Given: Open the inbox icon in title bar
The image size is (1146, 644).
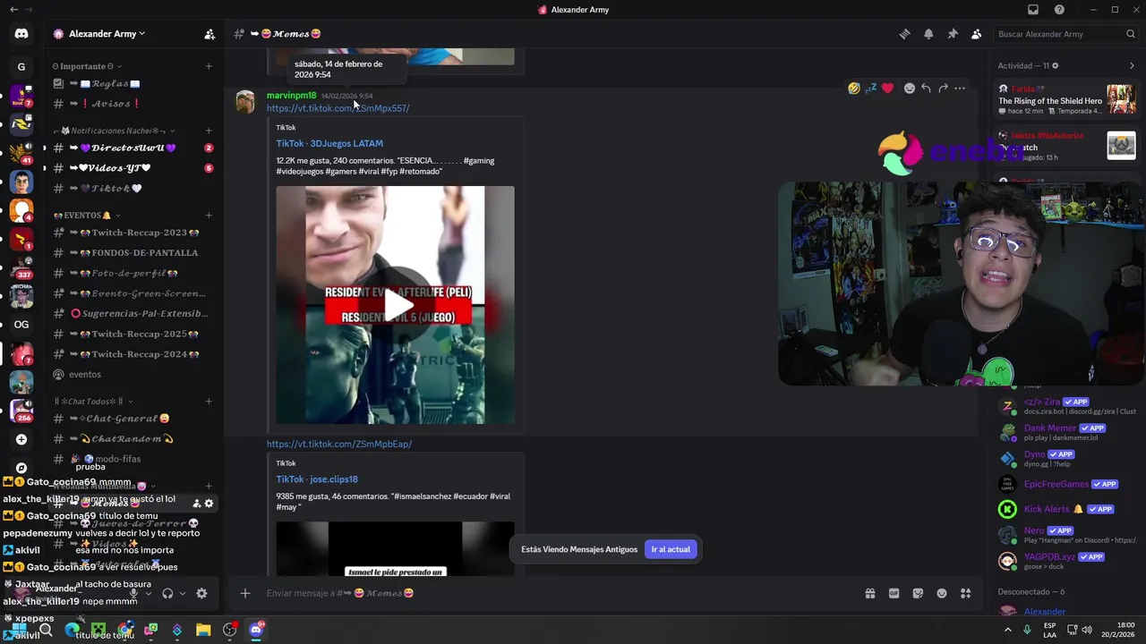Looking at the screenshot, I should (1033, 10).
